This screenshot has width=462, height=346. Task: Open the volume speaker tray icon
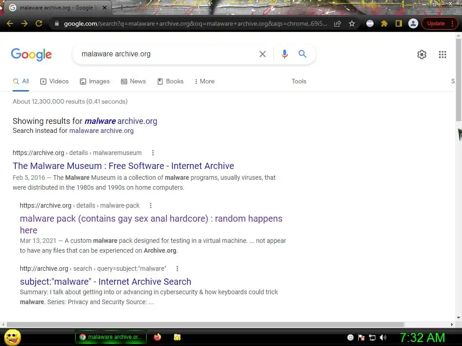pyautogui.click(x=383, y=337)
